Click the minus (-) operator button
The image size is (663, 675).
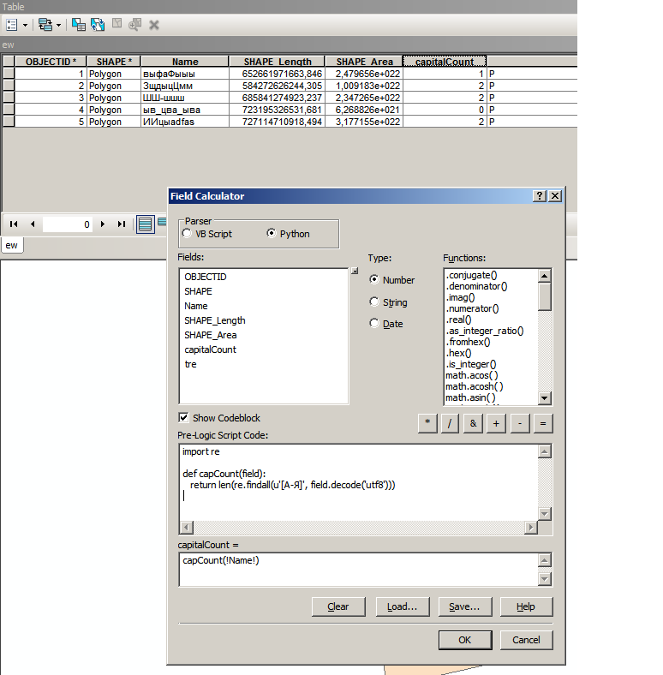click(520, 423)
